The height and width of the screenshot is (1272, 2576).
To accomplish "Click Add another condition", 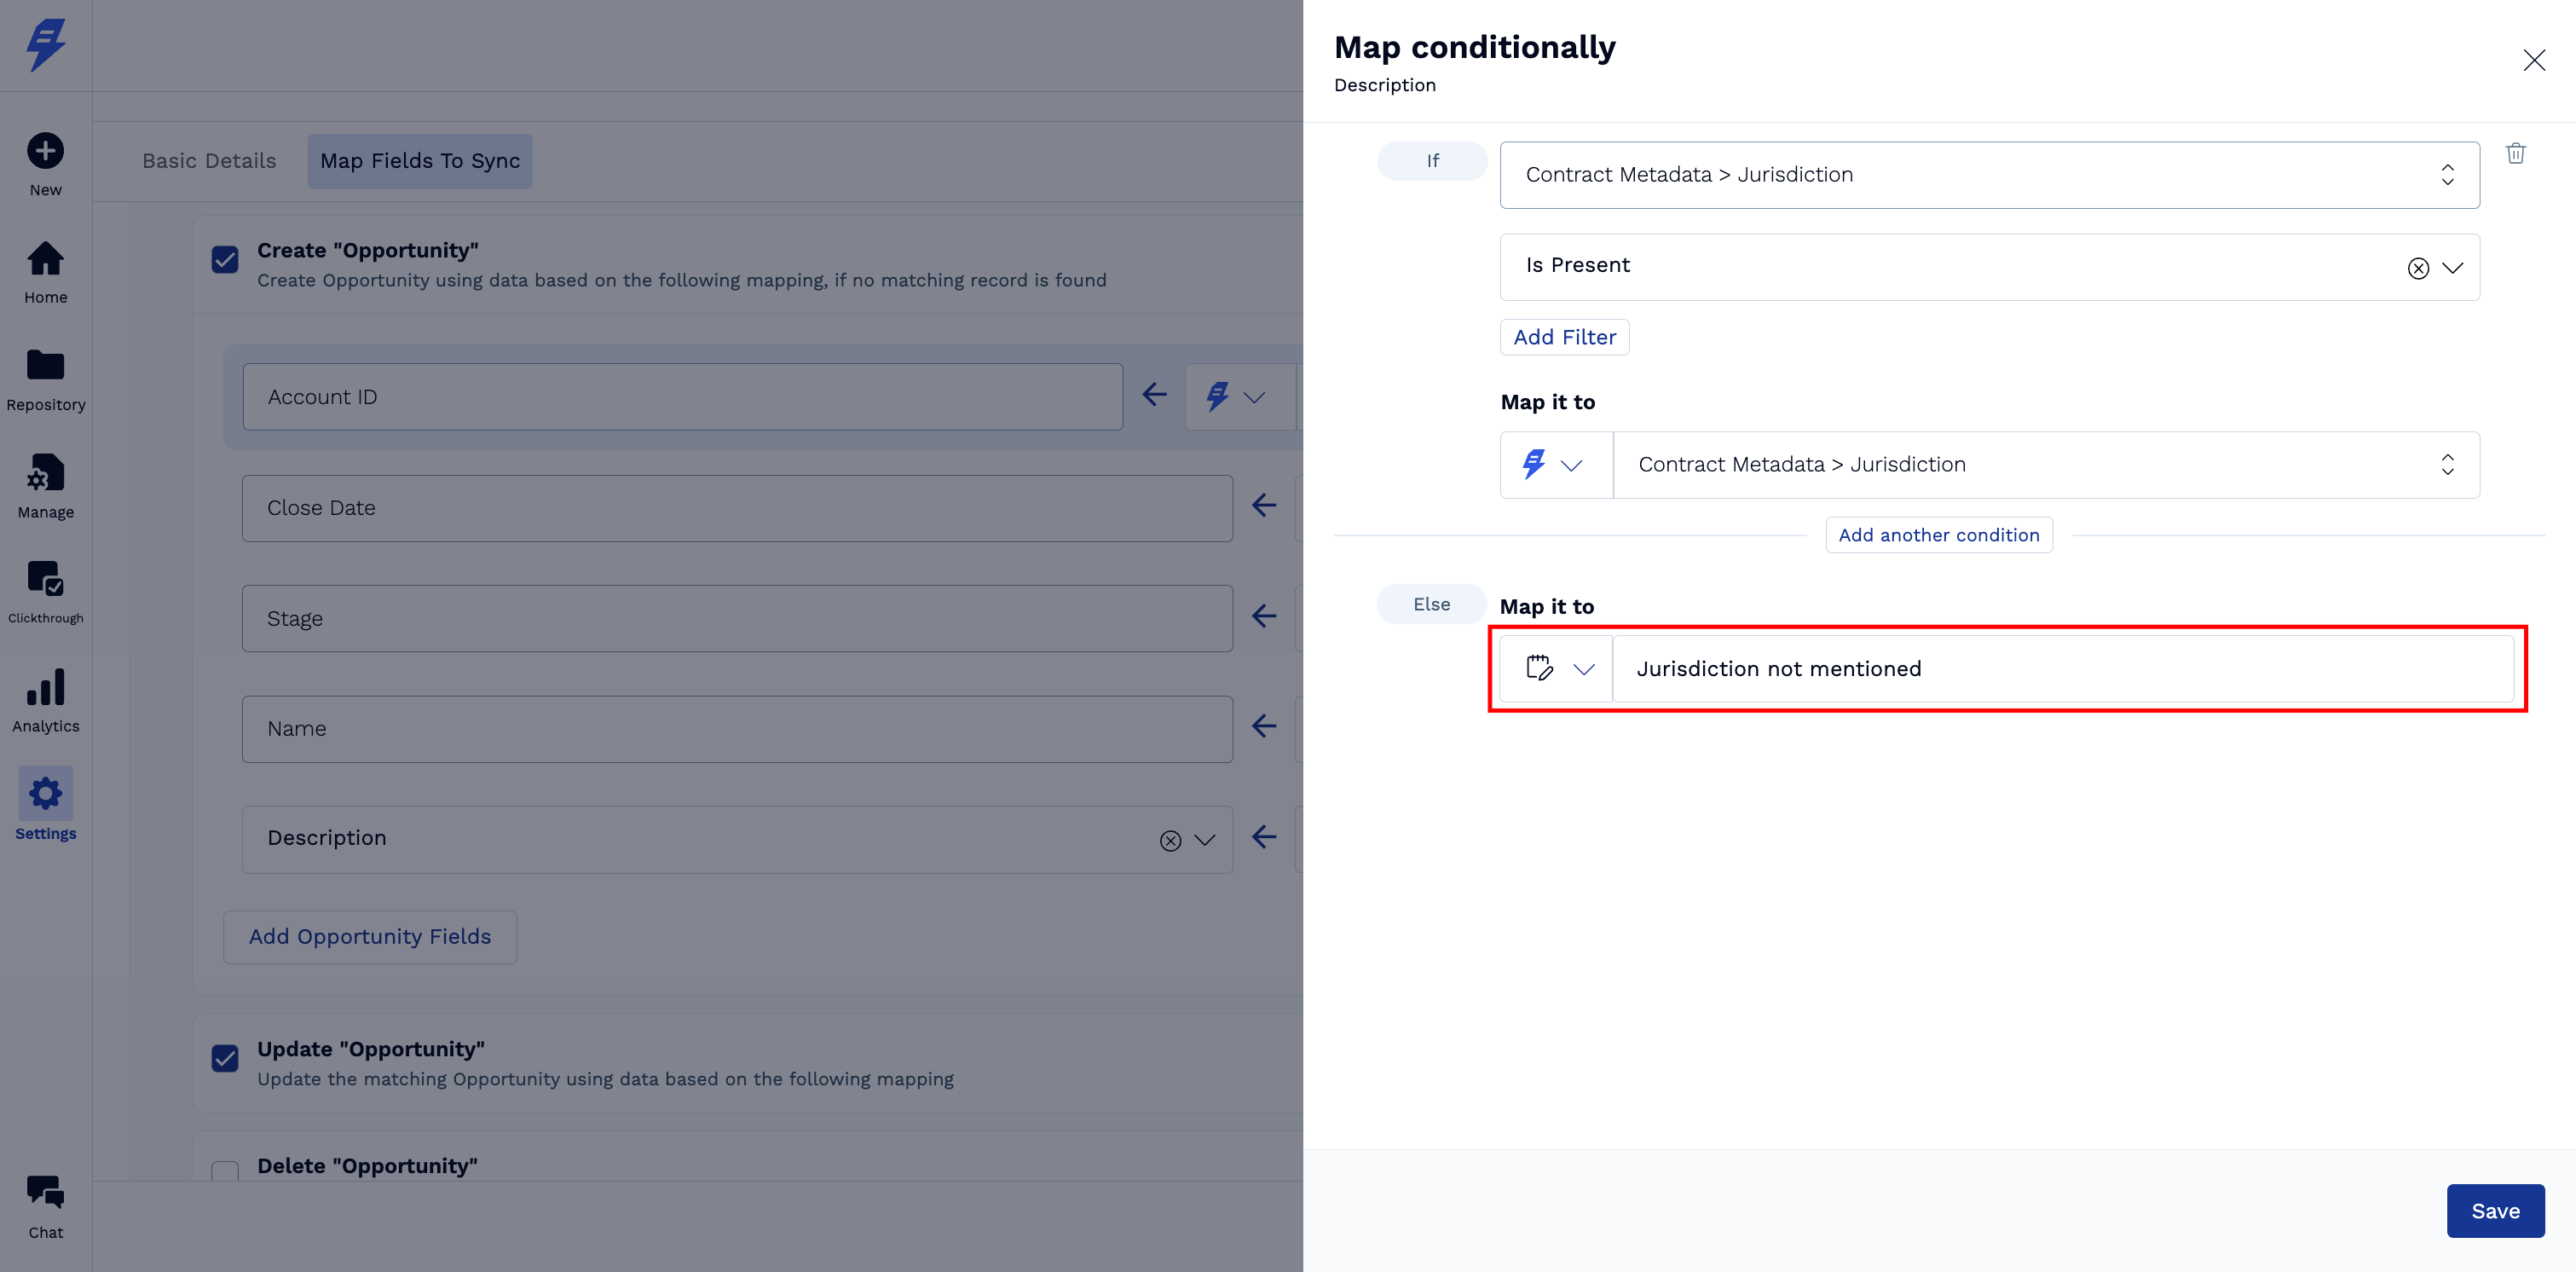I will [x=1938, y=535].
